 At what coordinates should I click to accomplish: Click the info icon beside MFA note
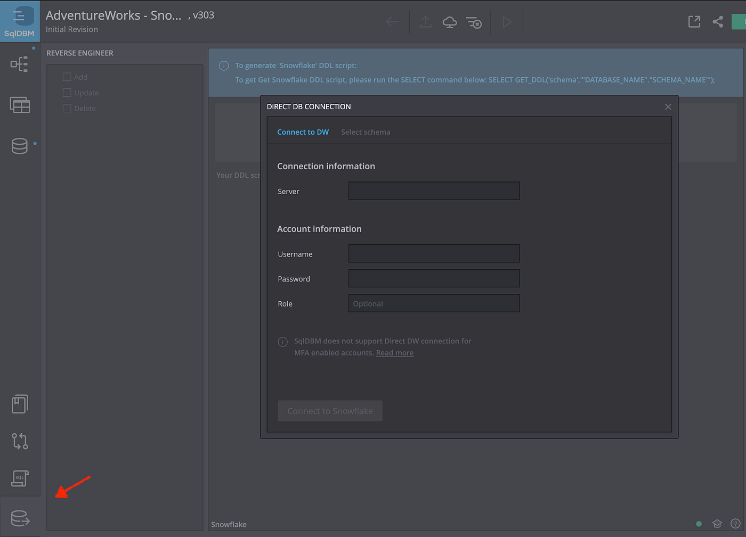283,342
